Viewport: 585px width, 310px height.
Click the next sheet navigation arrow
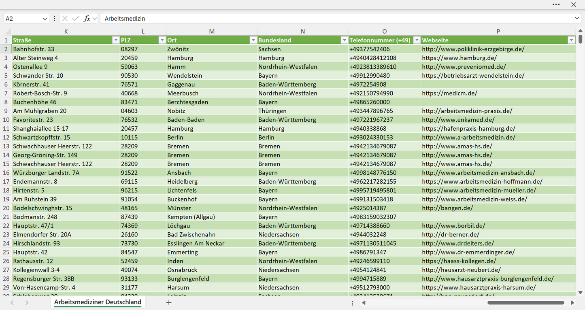(x=27, y=303)
